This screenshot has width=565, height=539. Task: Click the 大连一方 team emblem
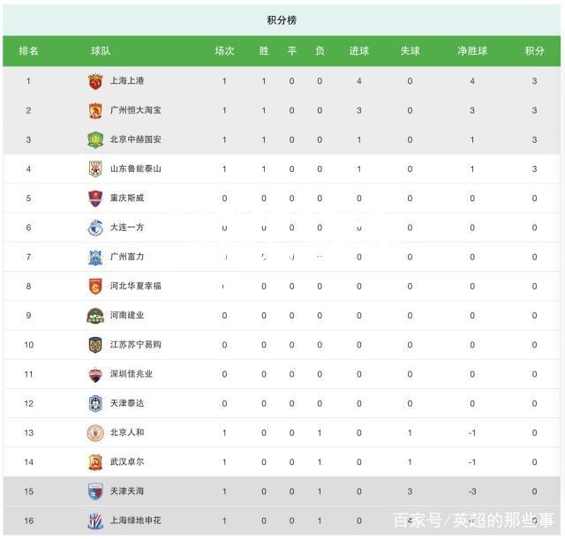95,228
